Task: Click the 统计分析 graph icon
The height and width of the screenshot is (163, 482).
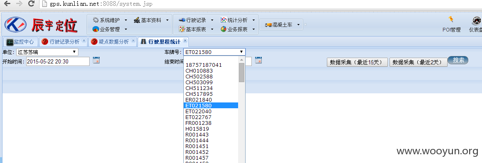Action: (x=224, y=20)
